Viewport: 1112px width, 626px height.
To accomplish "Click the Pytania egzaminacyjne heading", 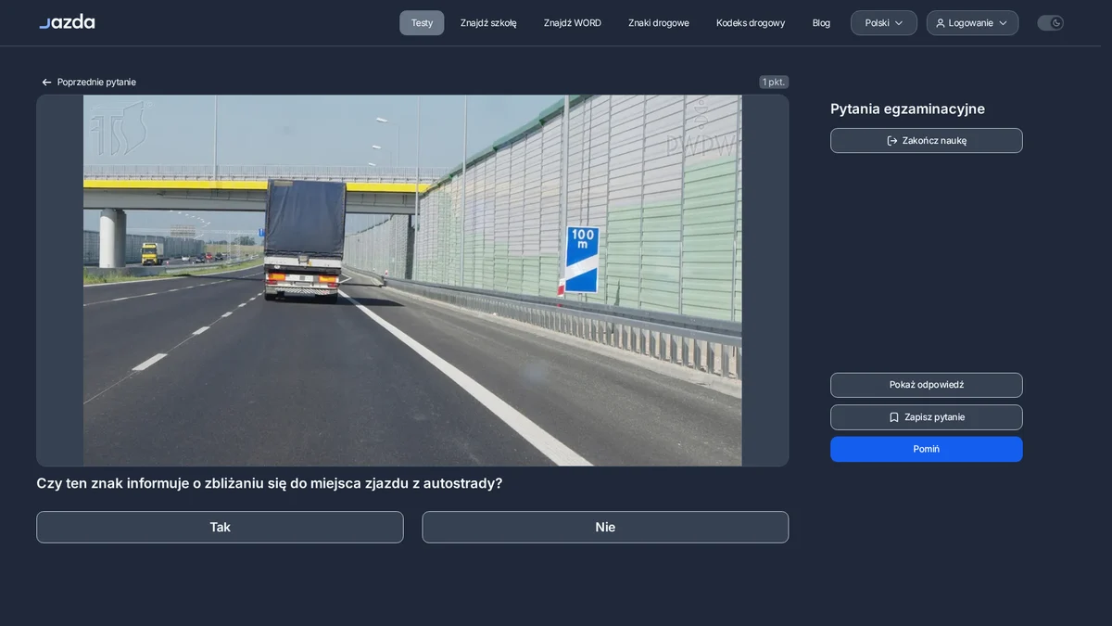I will 907,109.
